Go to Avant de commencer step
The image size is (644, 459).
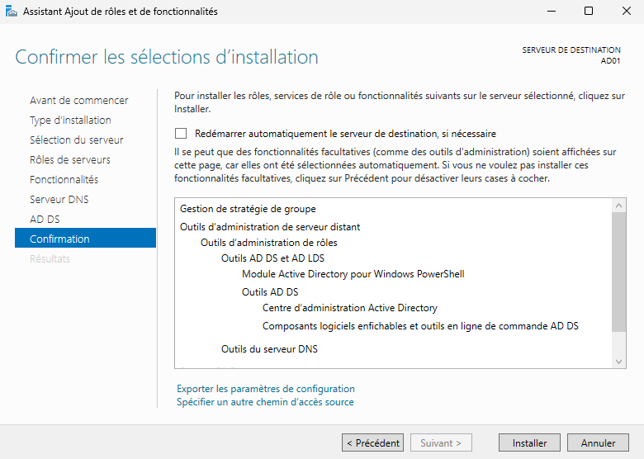pos(78,100)
